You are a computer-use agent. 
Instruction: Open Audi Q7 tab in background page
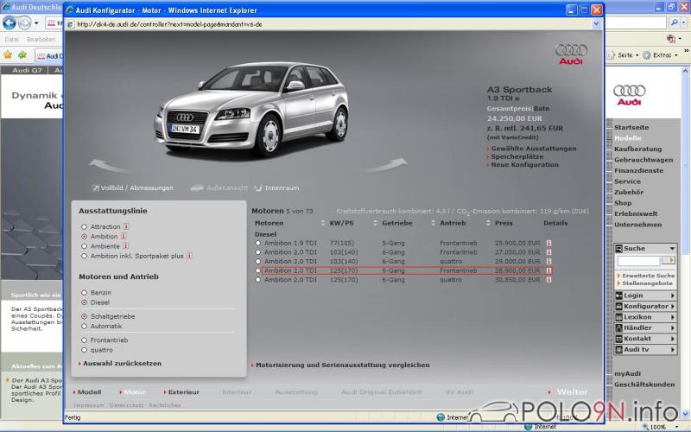(27, 70)
